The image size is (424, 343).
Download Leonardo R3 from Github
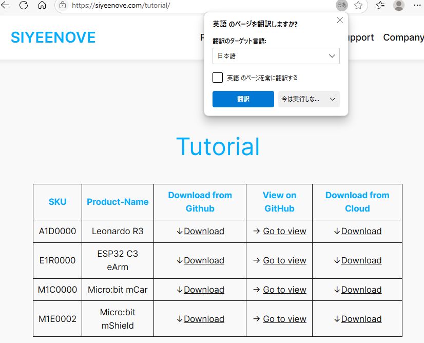coord(204,231)
